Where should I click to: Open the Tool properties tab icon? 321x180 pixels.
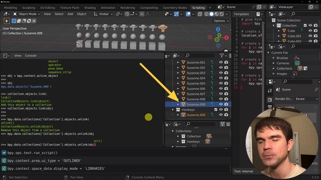(270, 90)
